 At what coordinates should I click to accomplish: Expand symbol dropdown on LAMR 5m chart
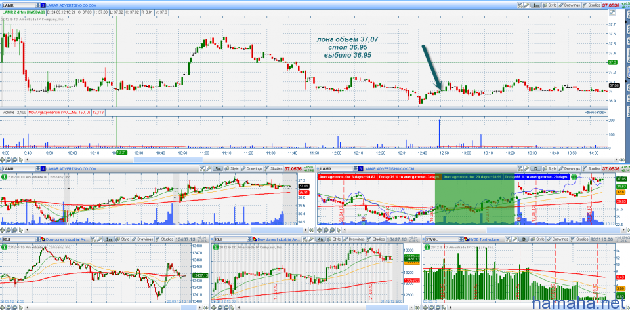pyautogui.click(x=38, y=169)
